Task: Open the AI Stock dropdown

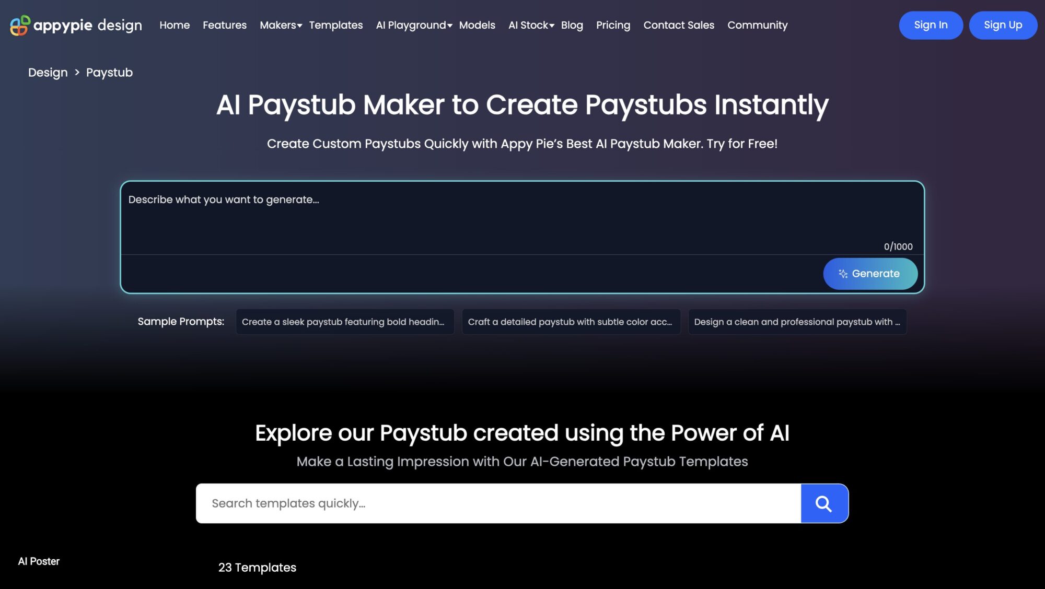Action: pyautogui.click(x=531, y=25)
